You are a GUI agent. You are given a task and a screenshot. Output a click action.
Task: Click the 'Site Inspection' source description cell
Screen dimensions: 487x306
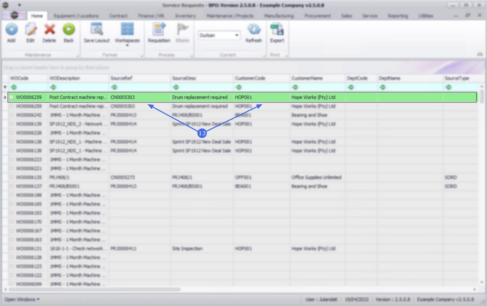pos(202,248)
